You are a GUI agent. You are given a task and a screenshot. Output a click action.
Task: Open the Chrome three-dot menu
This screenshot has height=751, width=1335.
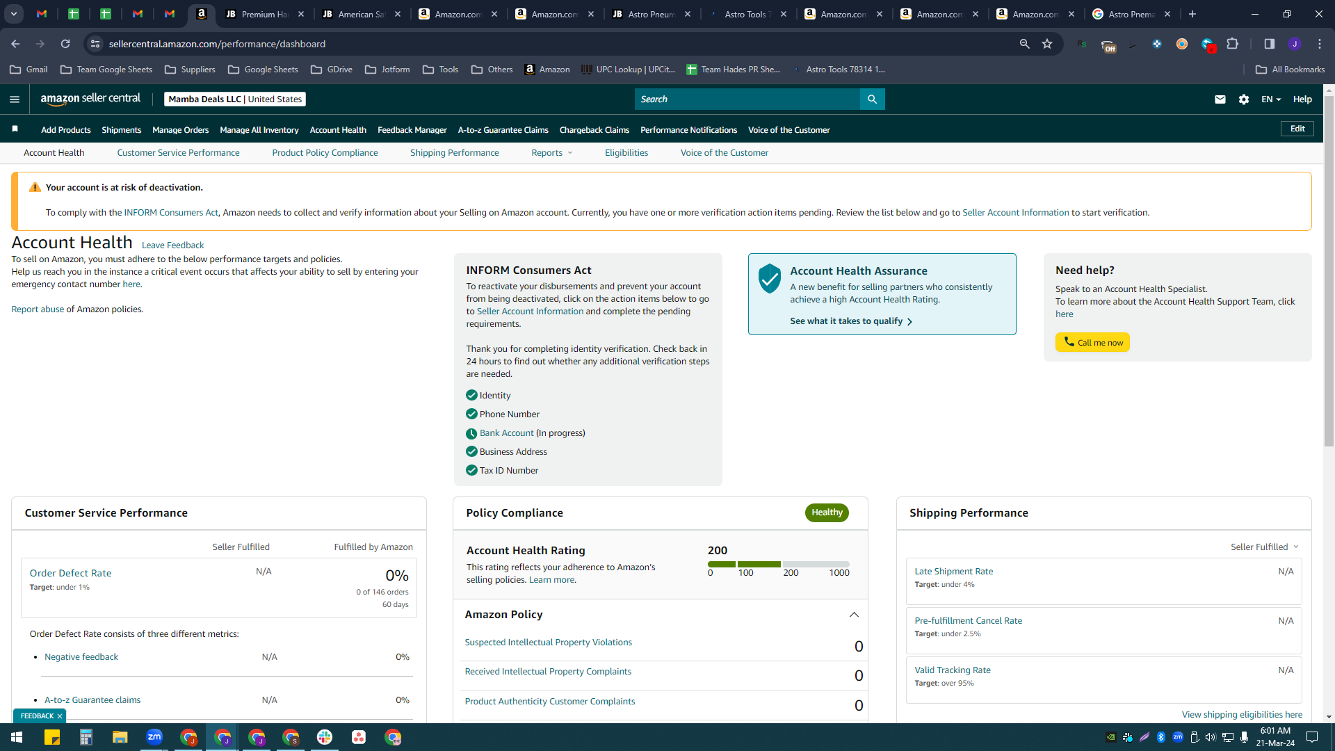[x=1320, y=44]
